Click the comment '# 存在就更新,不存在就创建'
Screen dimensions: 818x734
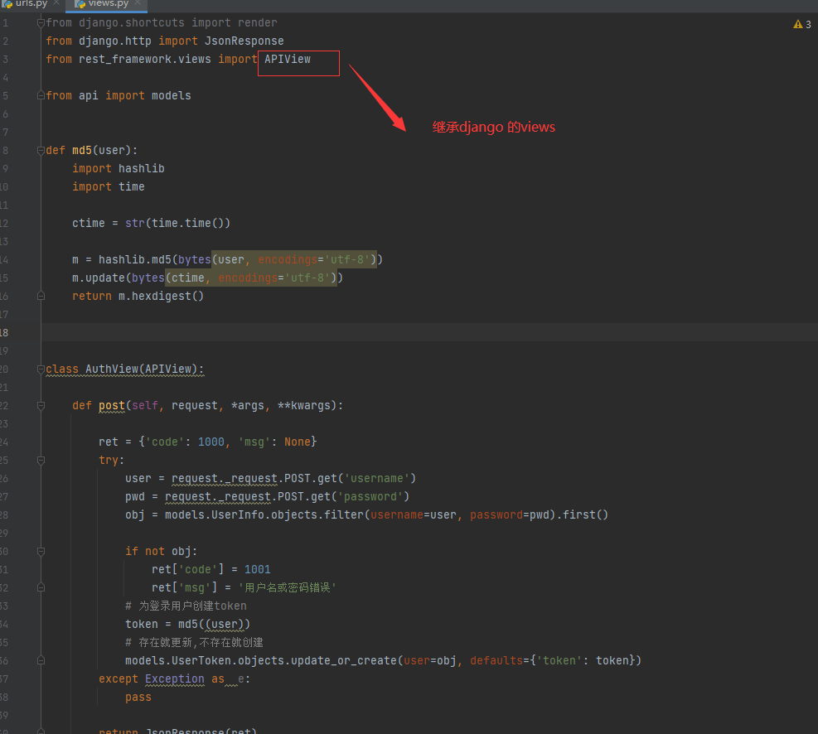194,642
